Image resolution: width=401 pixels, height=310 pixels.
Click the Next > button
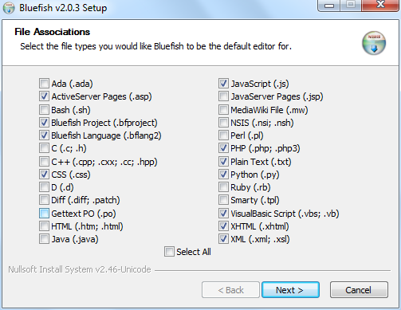[290, 290]
